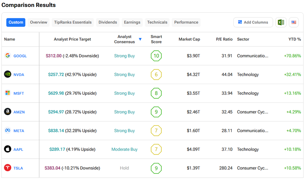Viewport: 305px width, 181px height.
Task: Open the Add Columns button
Action: (253, 22)
